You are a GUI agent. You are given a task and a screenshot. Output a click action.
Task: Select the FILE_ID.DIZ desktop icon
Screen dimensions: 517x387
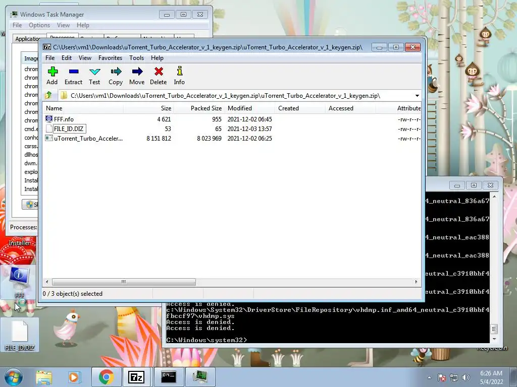(x=20, y=335)
